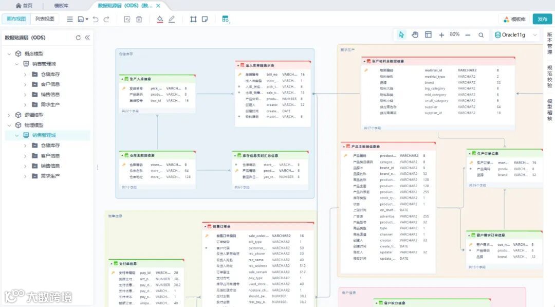Open the fill color bucket swatch

tap(160, 20)
